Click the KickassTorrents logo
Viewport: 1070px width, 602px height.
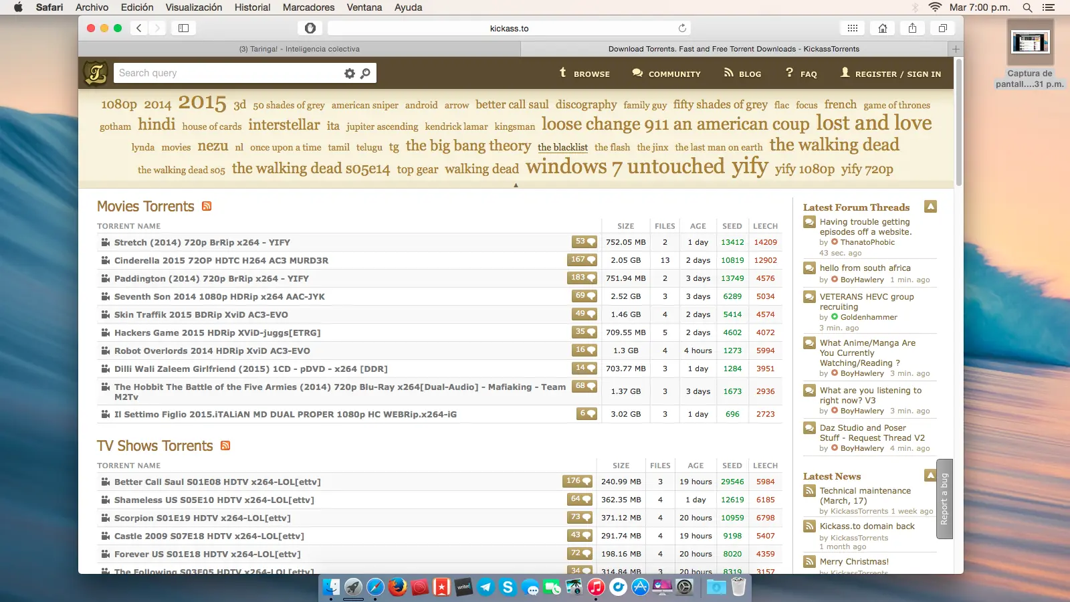tap(96, 73)
